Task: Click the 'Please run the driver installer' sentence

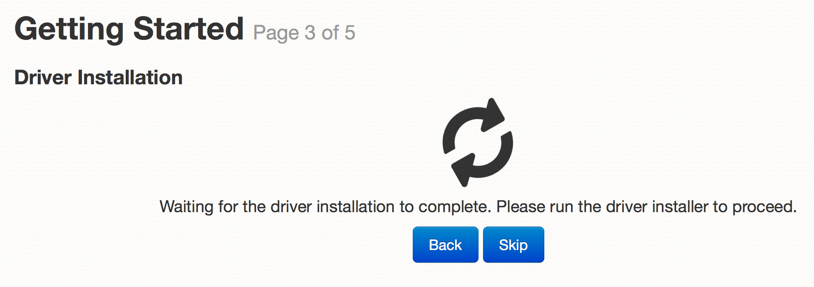Action: point(647,207)
